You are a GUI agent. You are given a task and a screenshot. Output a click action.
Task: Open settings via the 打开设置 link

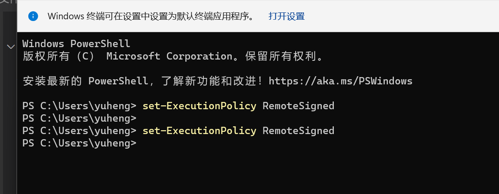(287, 16)
